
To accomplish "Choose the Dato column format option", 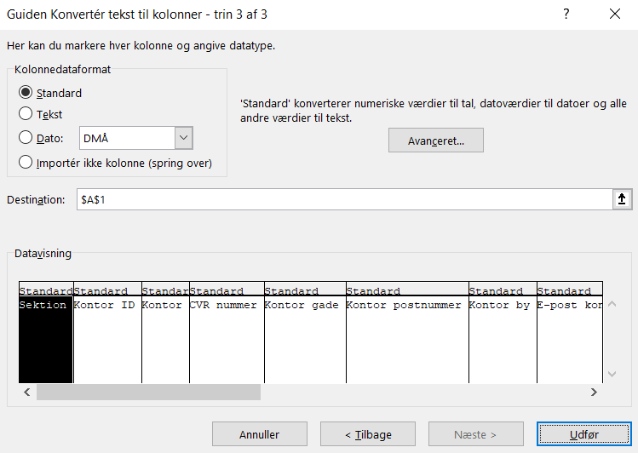I will pyautogui.click(x=26, y=138).
